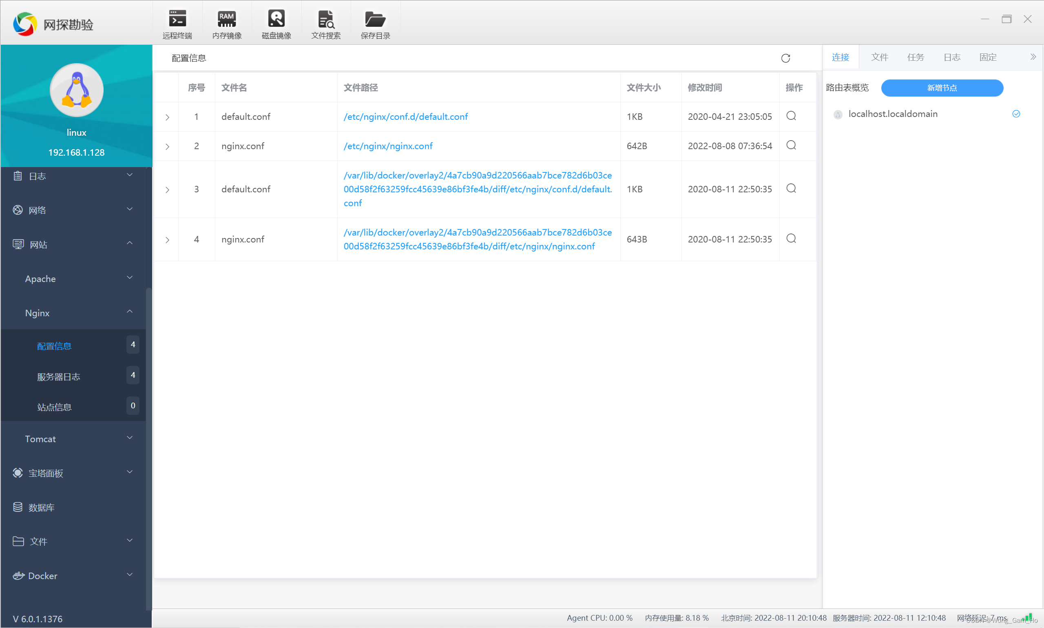Expand the Apache submenu chevron
The image size is (1044, 628).
pos(130,278)
